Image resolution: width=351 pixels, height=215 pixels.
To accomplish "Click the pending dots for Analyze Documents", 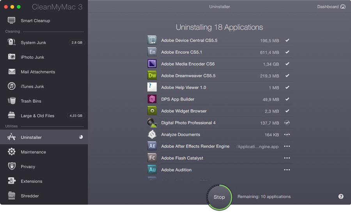I will [287, 135].
